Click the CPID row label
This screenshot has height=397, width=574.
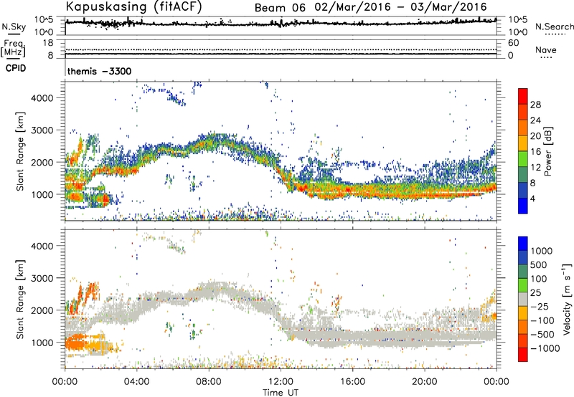pyautogui.click(x=16, y=68)
